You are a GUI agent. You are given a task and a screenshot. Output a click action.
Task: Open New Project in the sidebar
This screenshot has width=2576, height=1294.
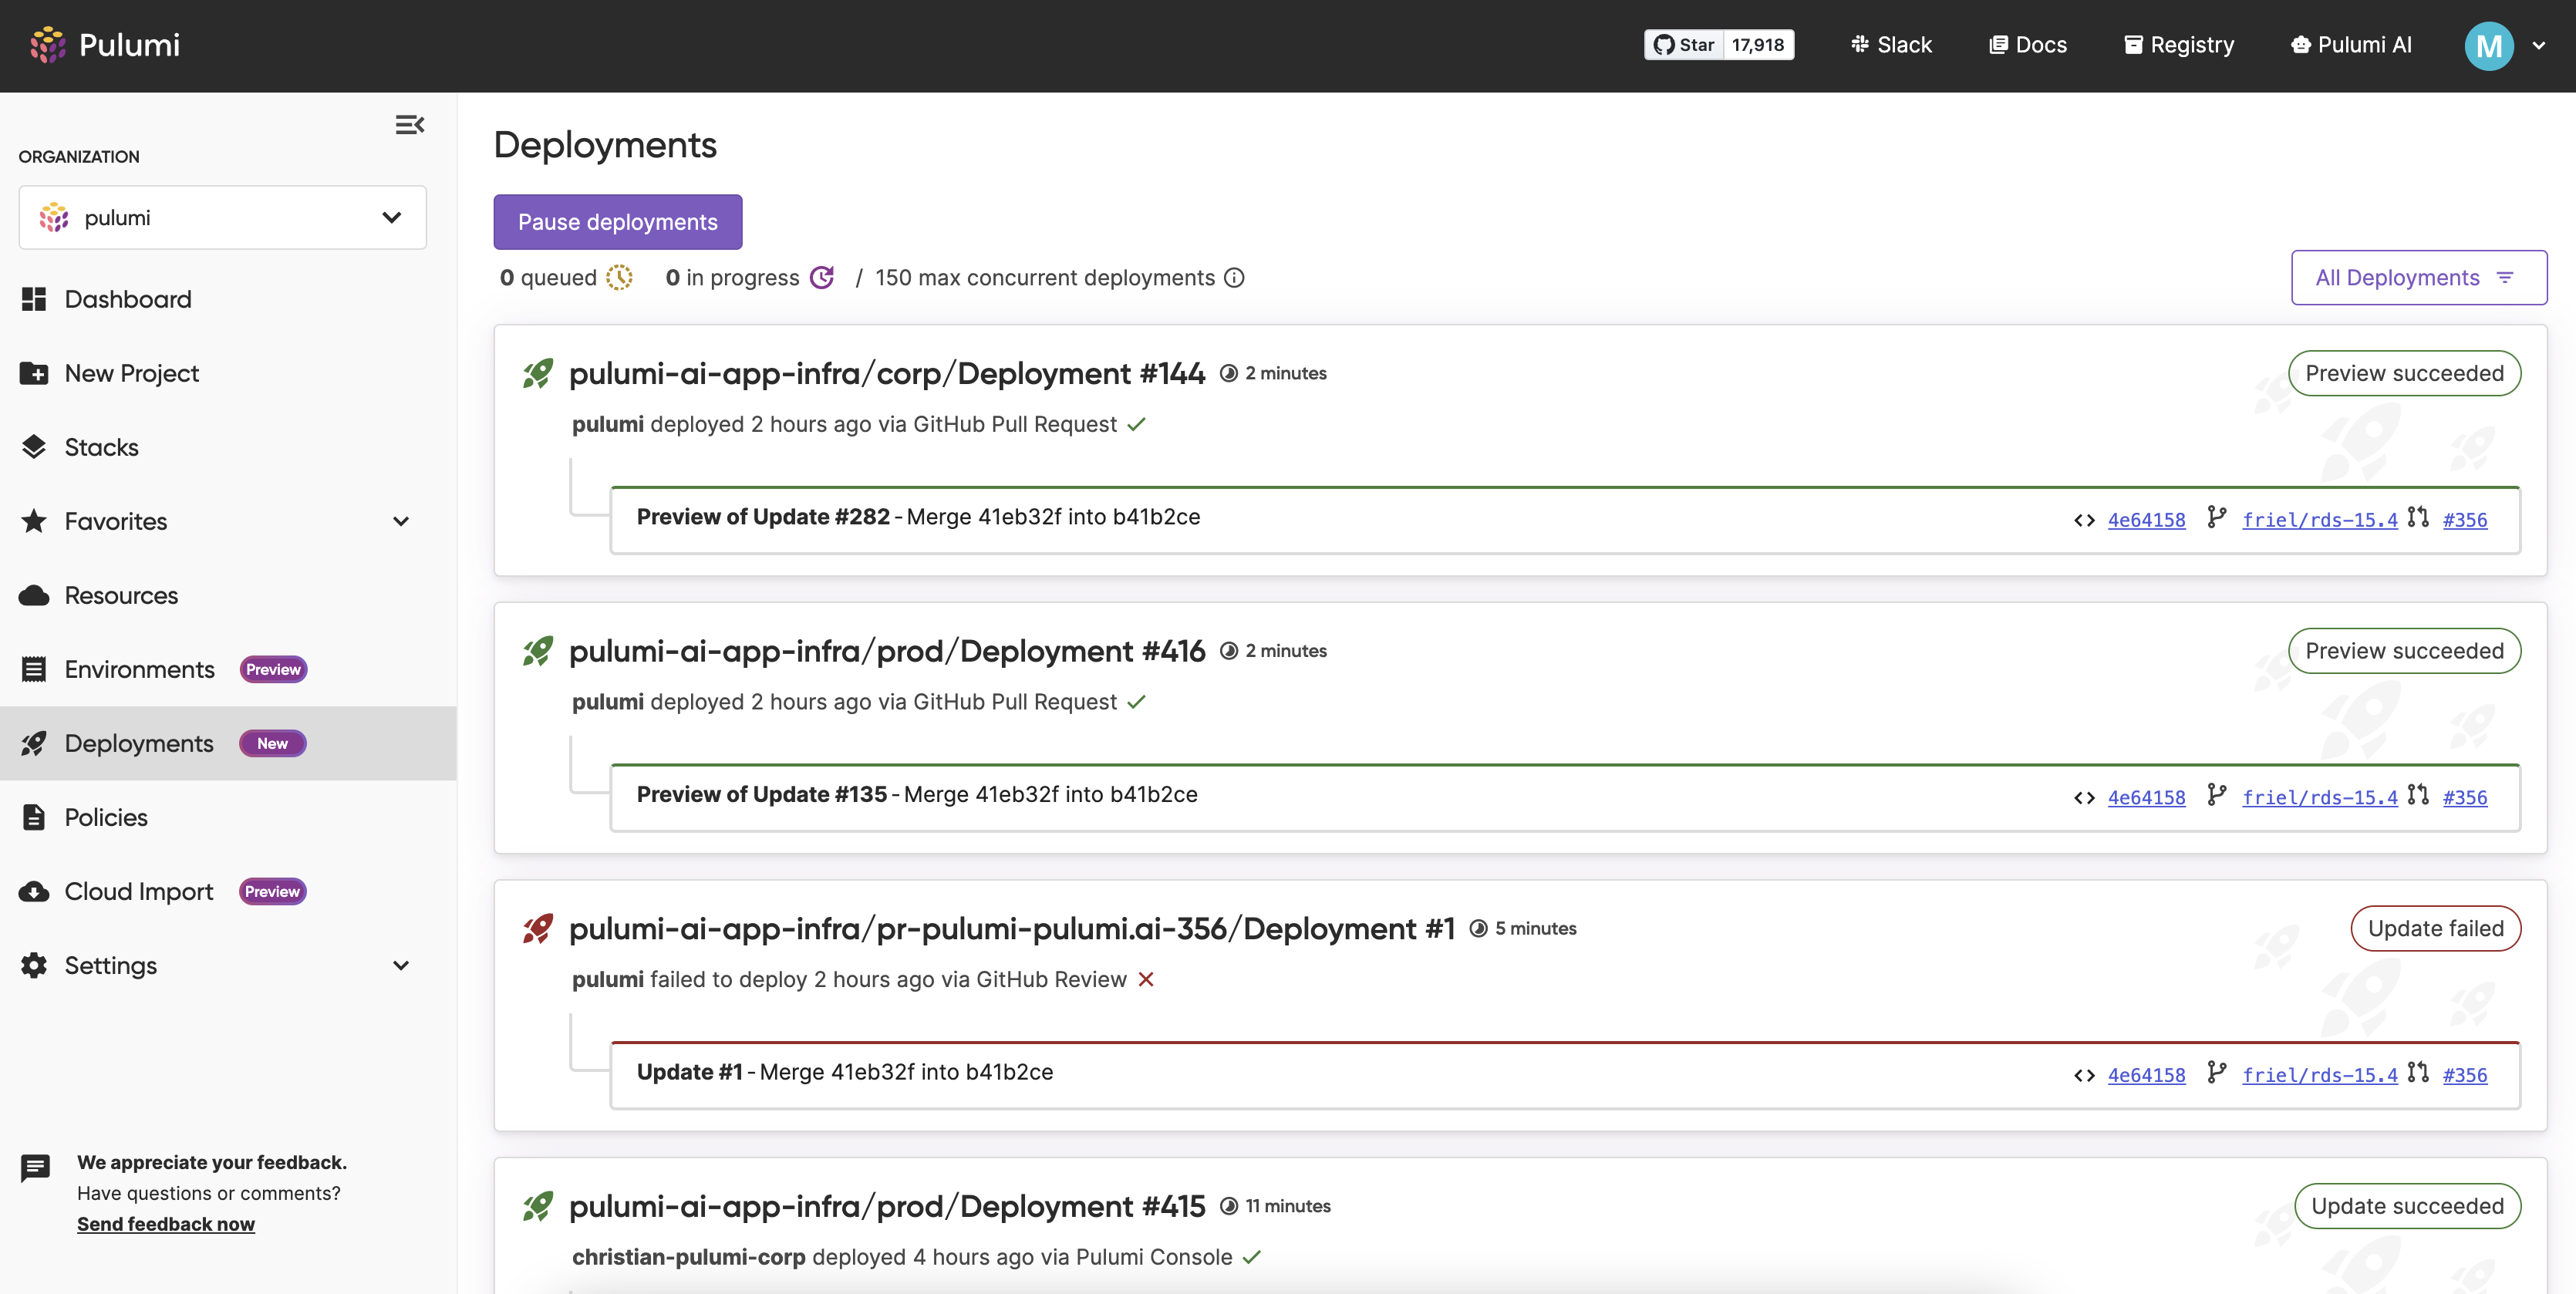point(132,373)
